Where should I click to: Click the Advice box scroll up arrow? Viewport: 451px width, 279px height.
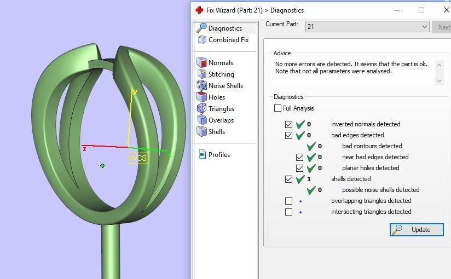click(439, 65)
